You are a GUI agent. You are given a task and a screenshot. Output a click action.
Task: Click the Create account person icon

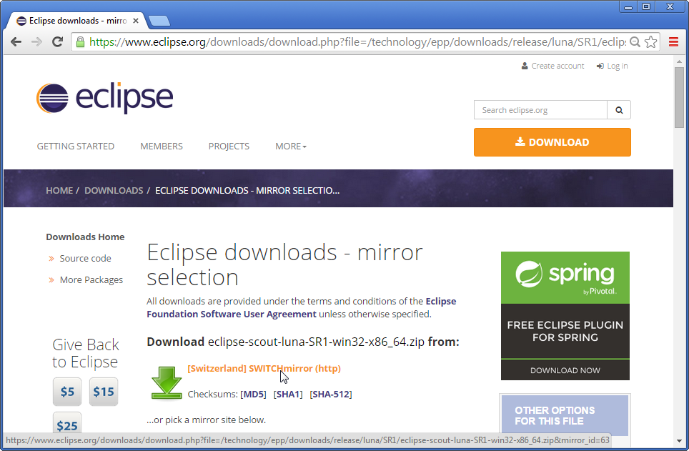pos(525,66)
